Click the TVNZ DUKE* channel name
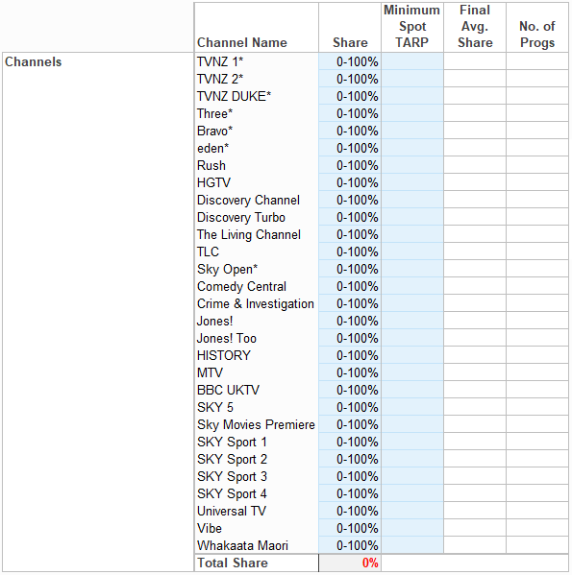572x575 pixels. (x=234, y=96)
